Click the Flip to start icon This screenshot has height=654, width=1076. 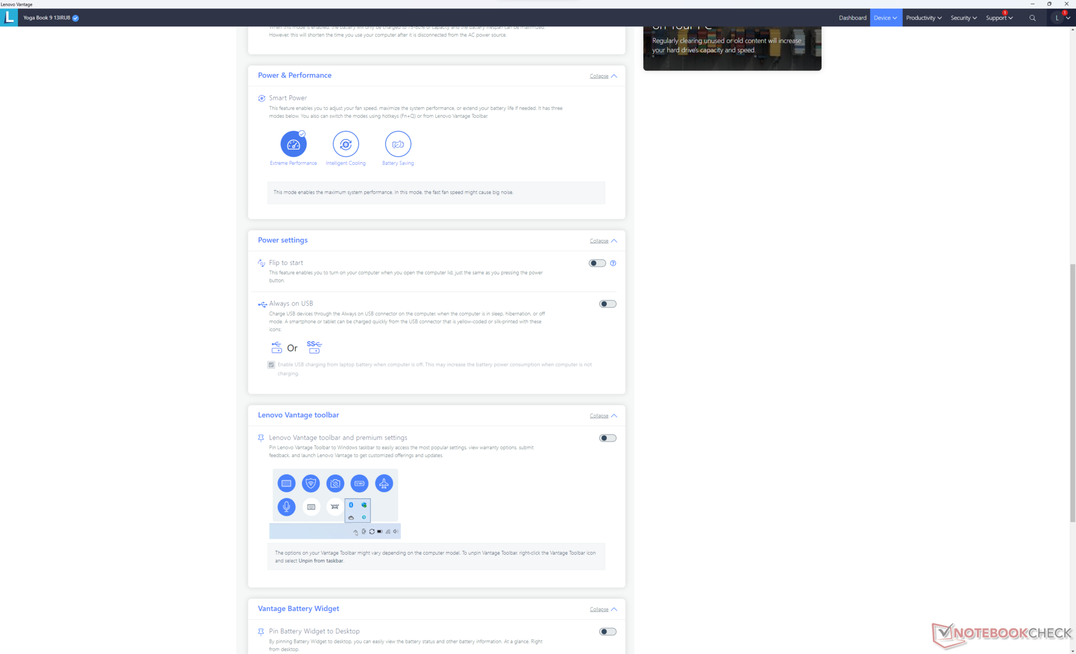tap(262, 263)
